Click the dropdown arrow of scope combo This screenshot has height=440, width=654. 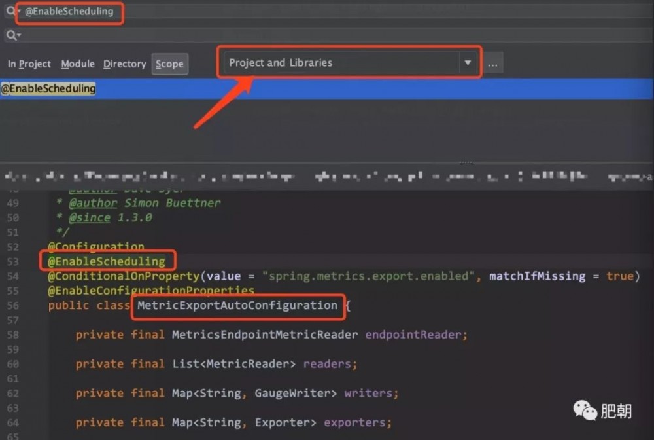(x=468, y=63)
